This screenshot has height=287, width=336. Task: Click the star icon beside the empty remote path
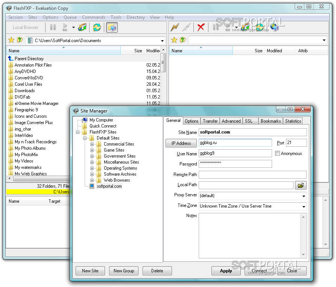tap(174, 40)
